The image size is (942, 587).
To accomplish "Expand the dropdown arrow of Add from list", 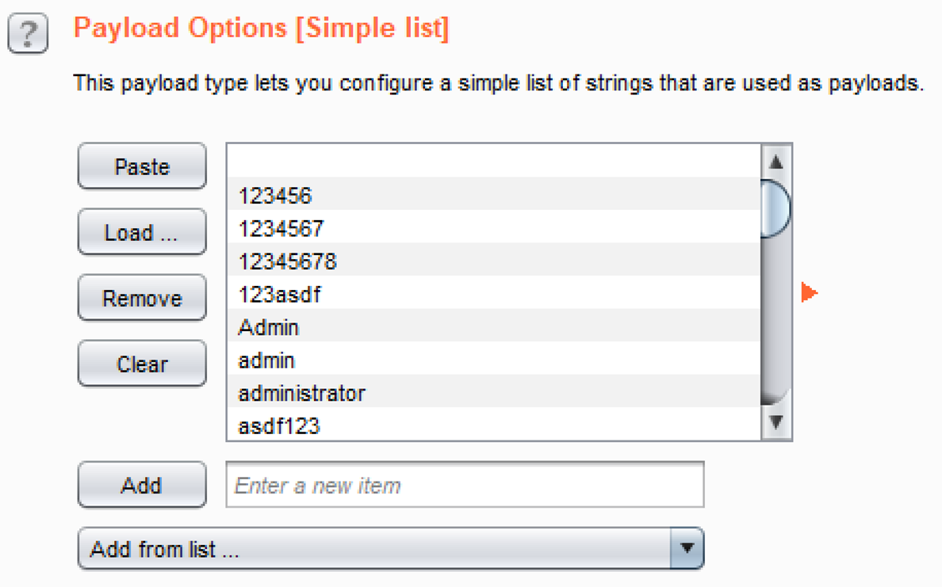I will [687, 549].
